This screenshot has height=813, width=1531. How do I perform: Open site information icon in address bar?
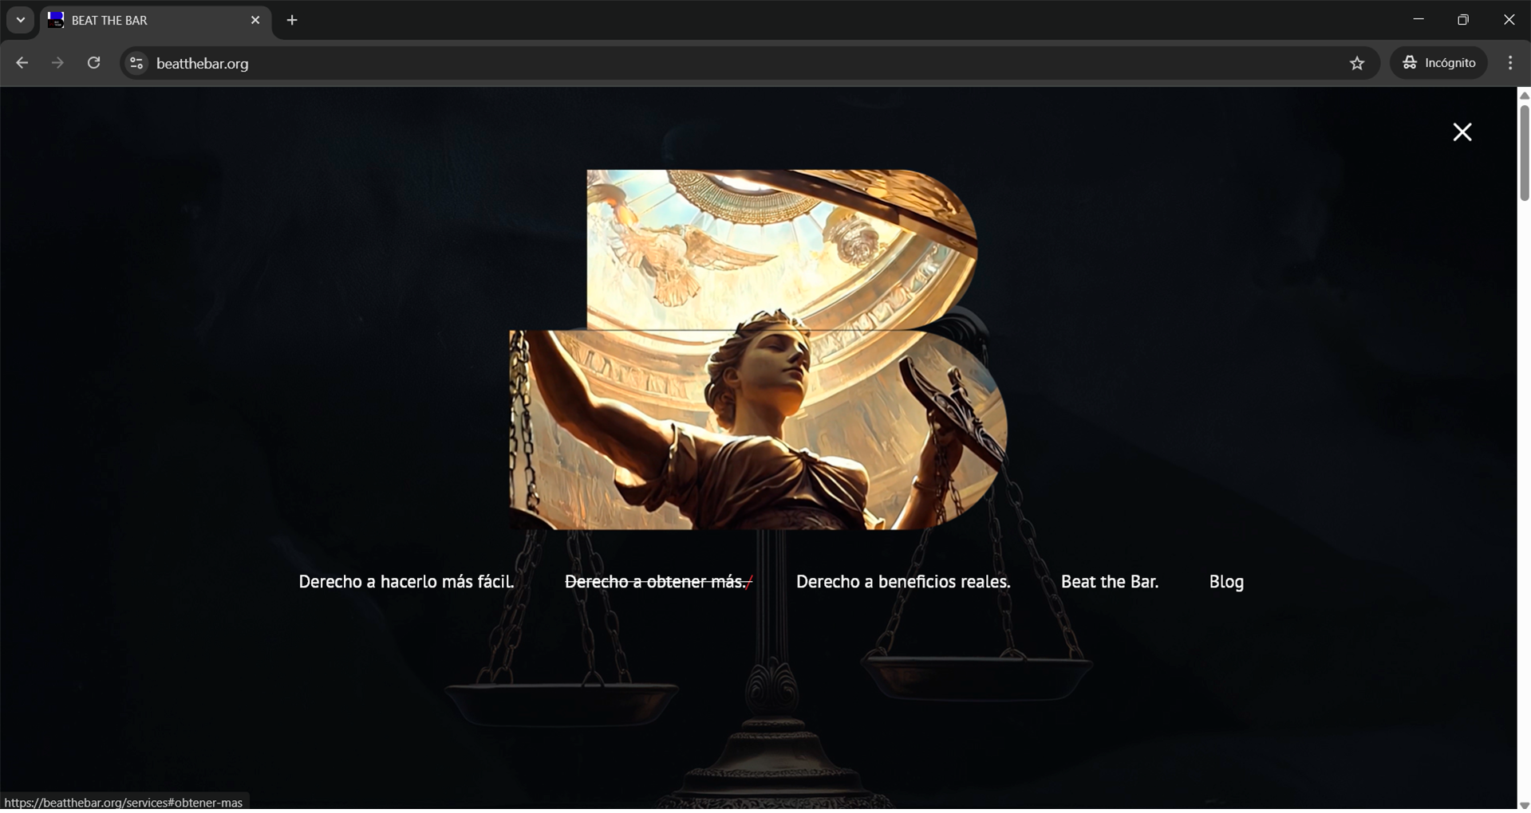tap(136, 63)
